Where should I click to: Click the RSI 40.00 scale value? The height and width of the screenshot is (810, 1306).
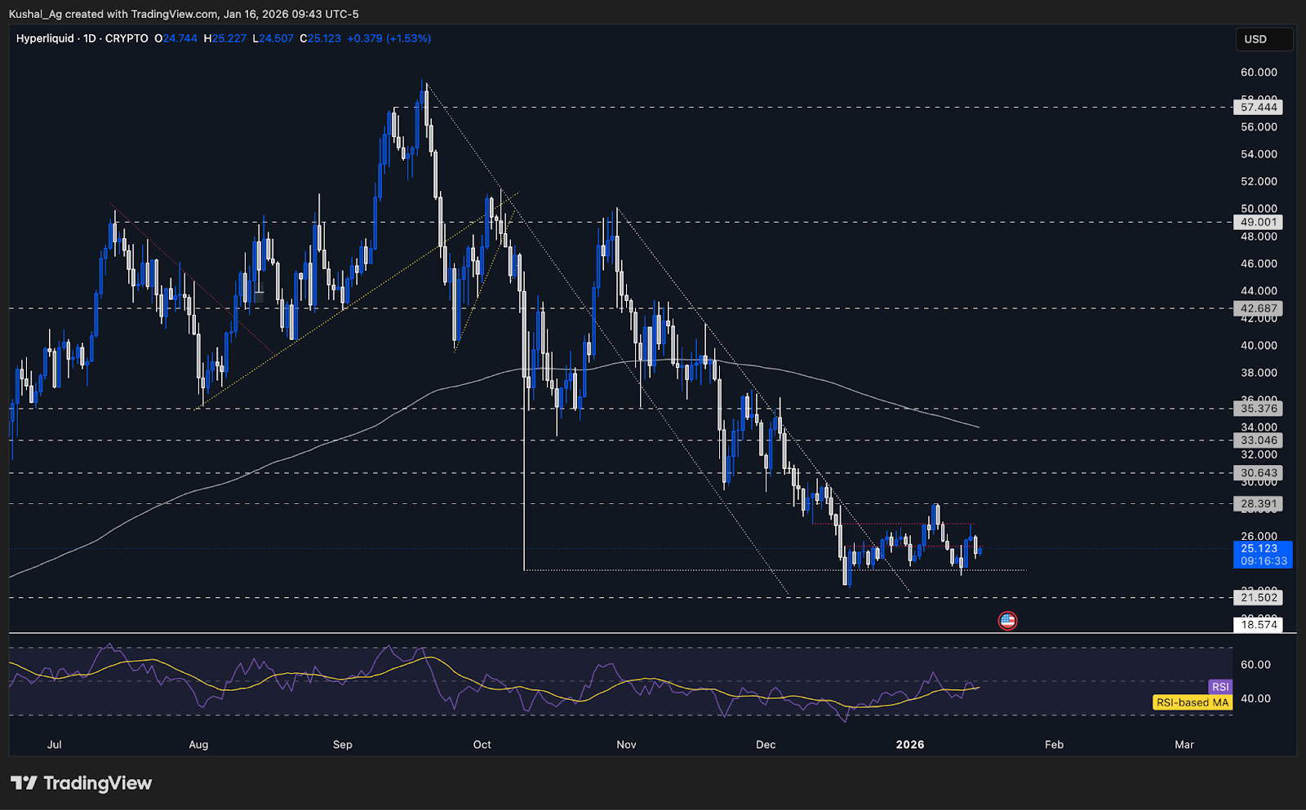coord(1255,698)
